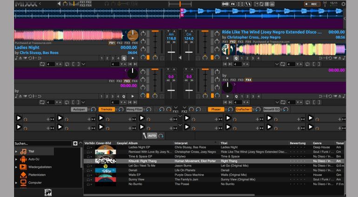This screenshot has height=197, width=358.
Task: Click the beatloop size field on Ladies Night deck
Action: pyautogui.click(x=51, y=64)
